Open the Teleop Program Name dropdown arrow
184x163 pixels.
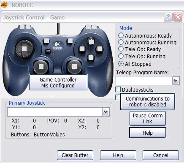pos(176,81)
